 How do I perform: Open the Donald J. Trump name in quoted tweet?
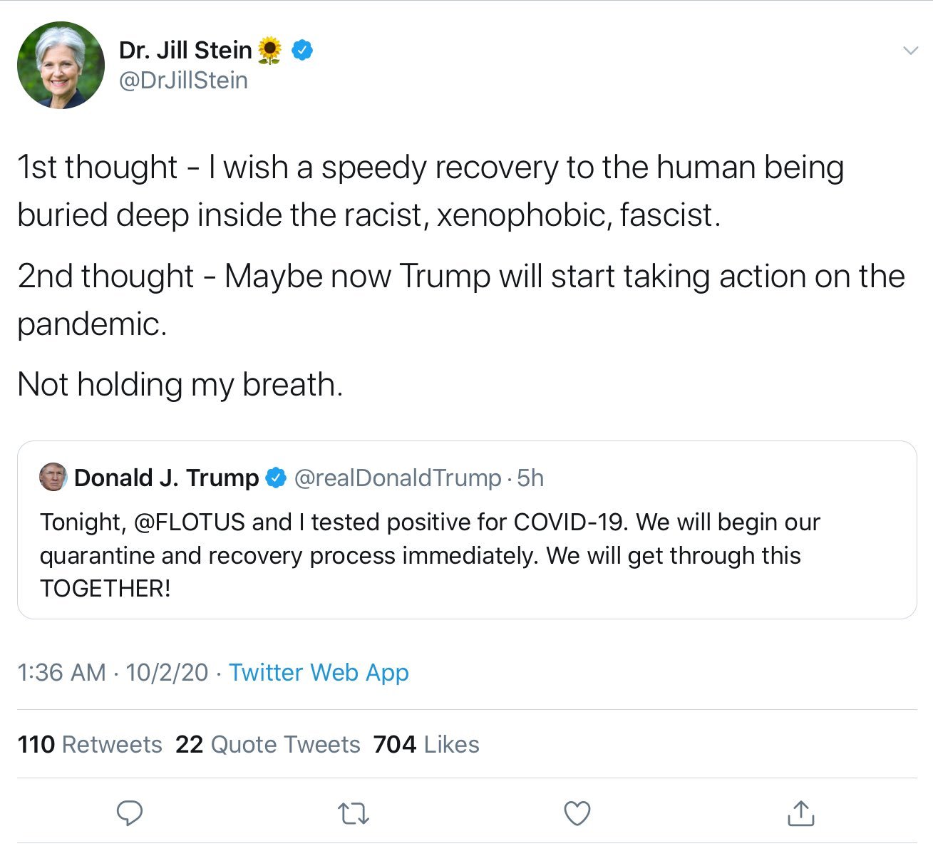click(166, 478)
